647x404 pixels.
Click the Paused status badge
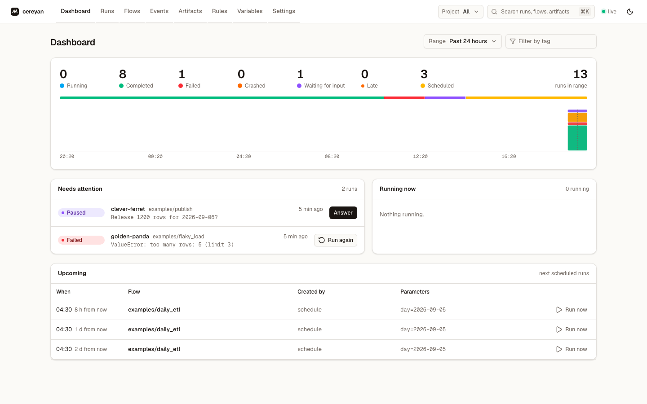pyautogui.click(x=81, y=213)
